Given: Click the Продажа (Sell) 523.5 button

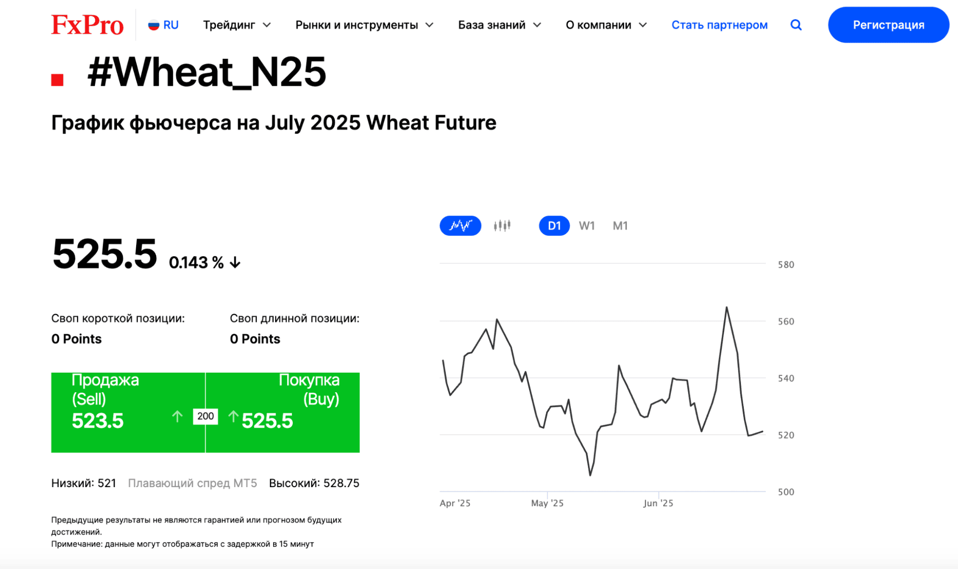Looking at the screenshot, I should point(128,412).
